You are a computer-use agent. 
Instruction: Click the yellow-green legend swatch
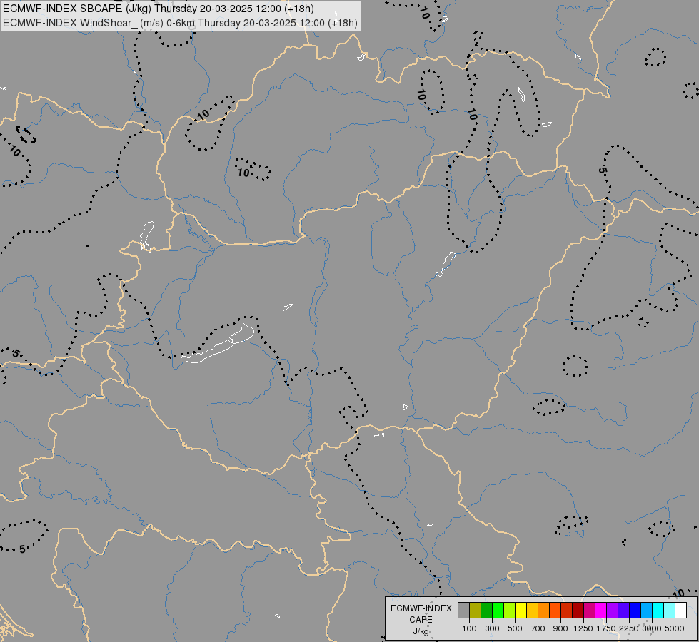click(510, 610)
